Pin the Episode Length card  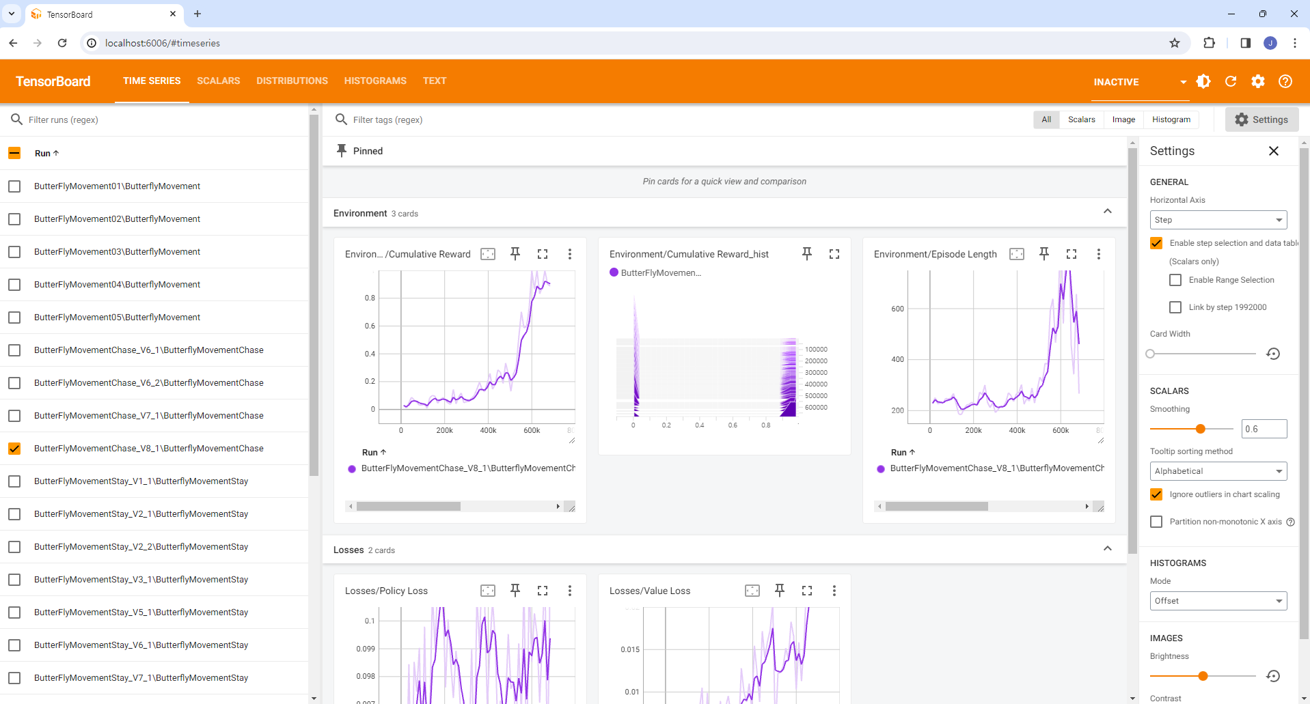1044,254
